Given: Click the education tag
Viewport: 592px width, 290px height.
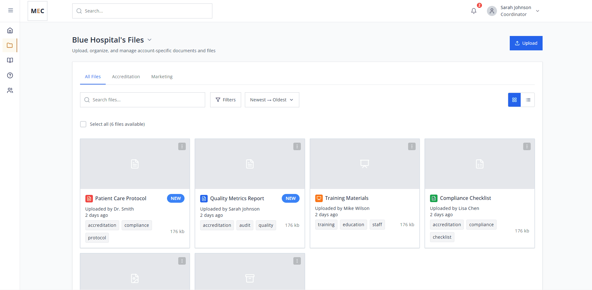Looking at the screenshot, I should pos(353,225).
